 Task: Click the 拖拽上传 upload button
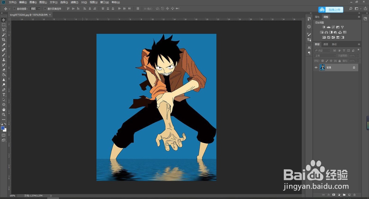331,10
